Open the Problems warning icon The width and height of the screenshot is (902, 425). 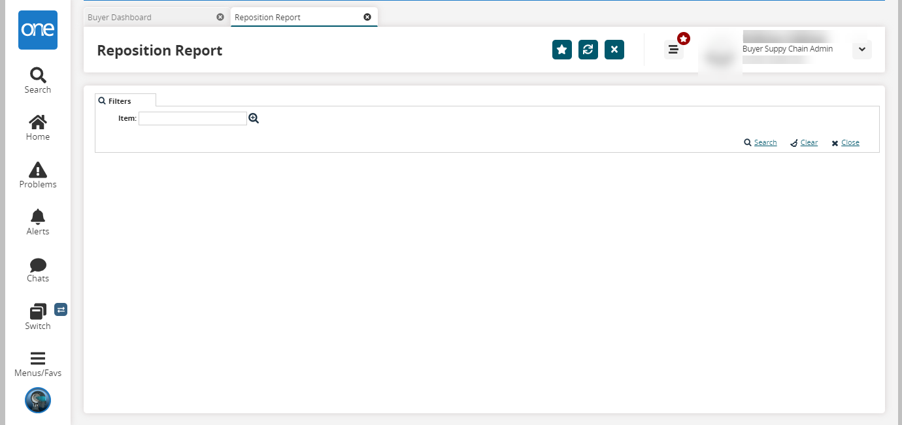point(38,175)
